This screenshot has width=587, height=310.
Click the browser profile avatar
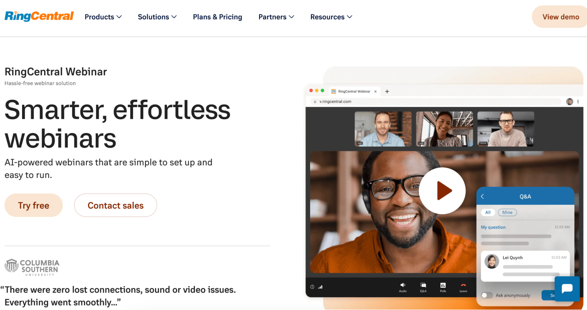click(x=569, y=102)
